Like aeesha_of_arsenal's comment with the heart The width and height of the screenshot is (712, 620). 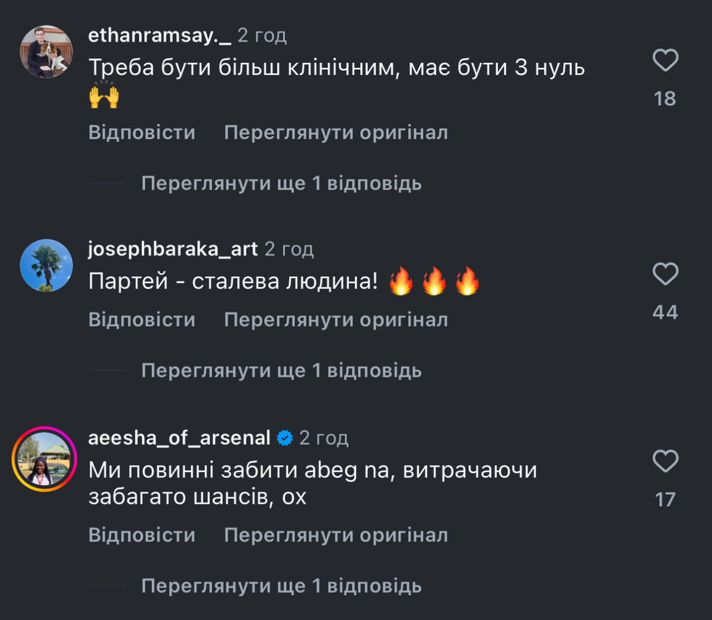tap(665, 461)
